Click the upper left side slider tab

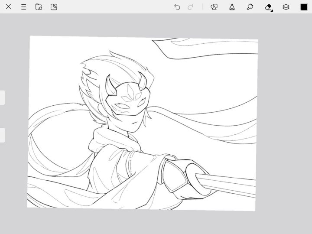[x=2, y=97]
